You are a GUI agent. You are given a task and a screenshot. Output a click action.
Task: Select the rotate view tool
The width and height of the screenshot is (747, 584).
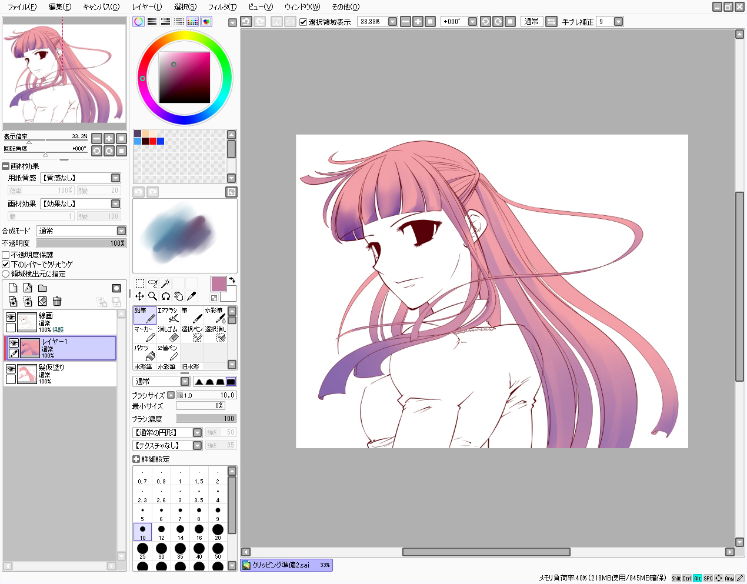[166, 296]
